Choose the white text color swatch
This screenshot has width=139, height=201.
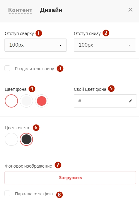click(x=11, y=139)
